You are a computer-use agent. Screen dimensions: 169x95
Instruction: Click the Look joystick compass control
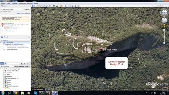coord(164,13)
